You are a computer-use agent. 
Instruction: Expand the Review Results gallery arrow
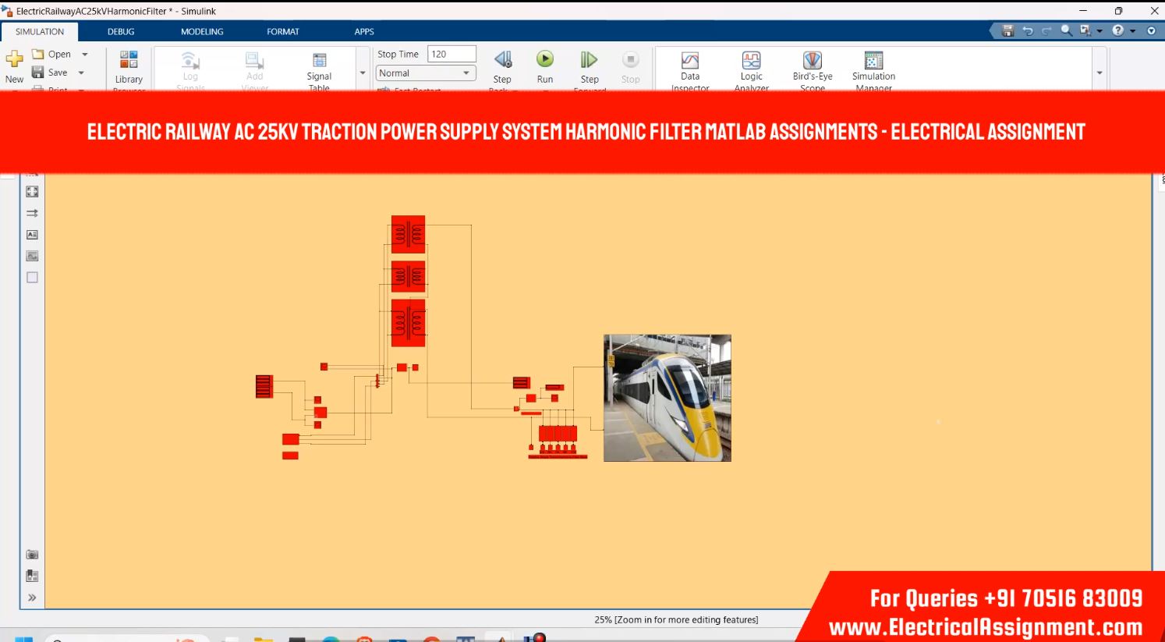point(1099,73)
